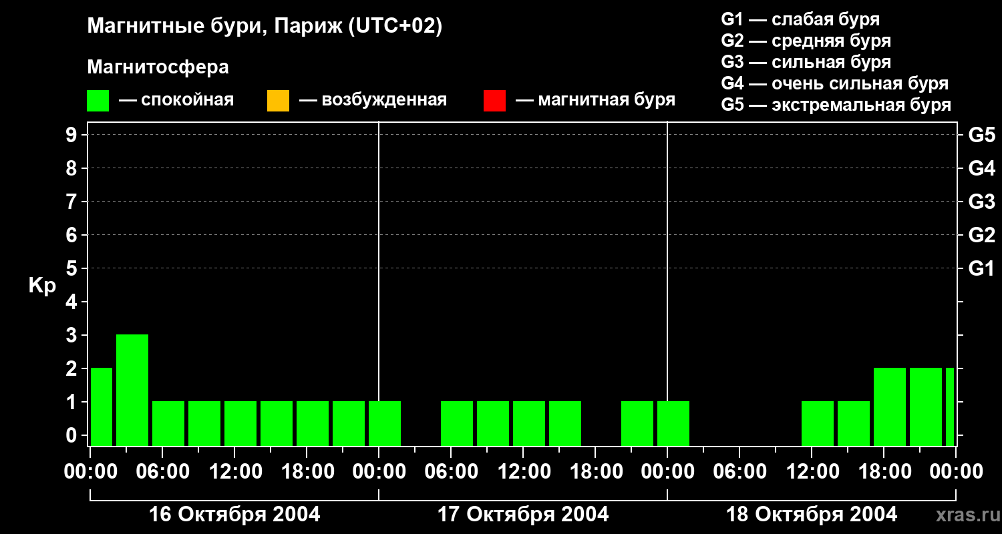Click the green 'спокойная' legend swatch
Viewport: 1002px width, 534px height.
click(98, 101)
